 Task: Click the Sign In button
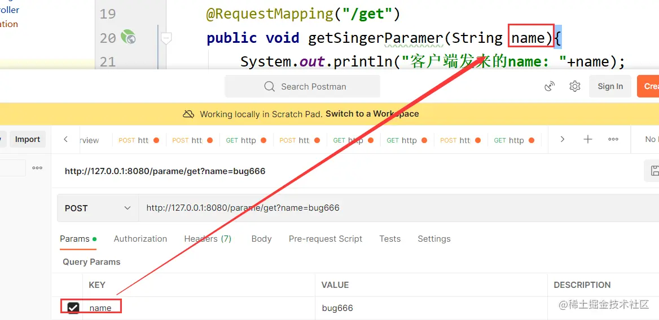[x=610, y=86]
